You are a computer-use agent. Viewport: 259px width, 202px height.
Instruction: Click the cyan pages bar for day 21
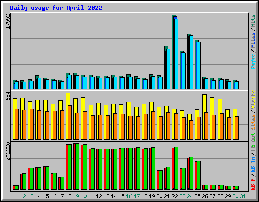[168, 69]
